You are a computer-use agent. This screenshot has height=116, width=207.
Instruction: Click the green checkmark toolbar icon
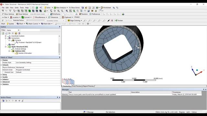[37, 8]
